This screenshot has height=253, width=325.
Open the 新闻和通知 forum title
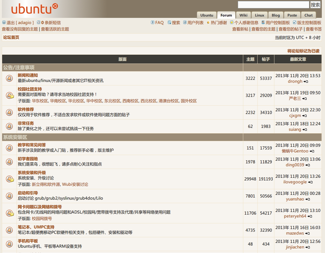tap(28, 75)
